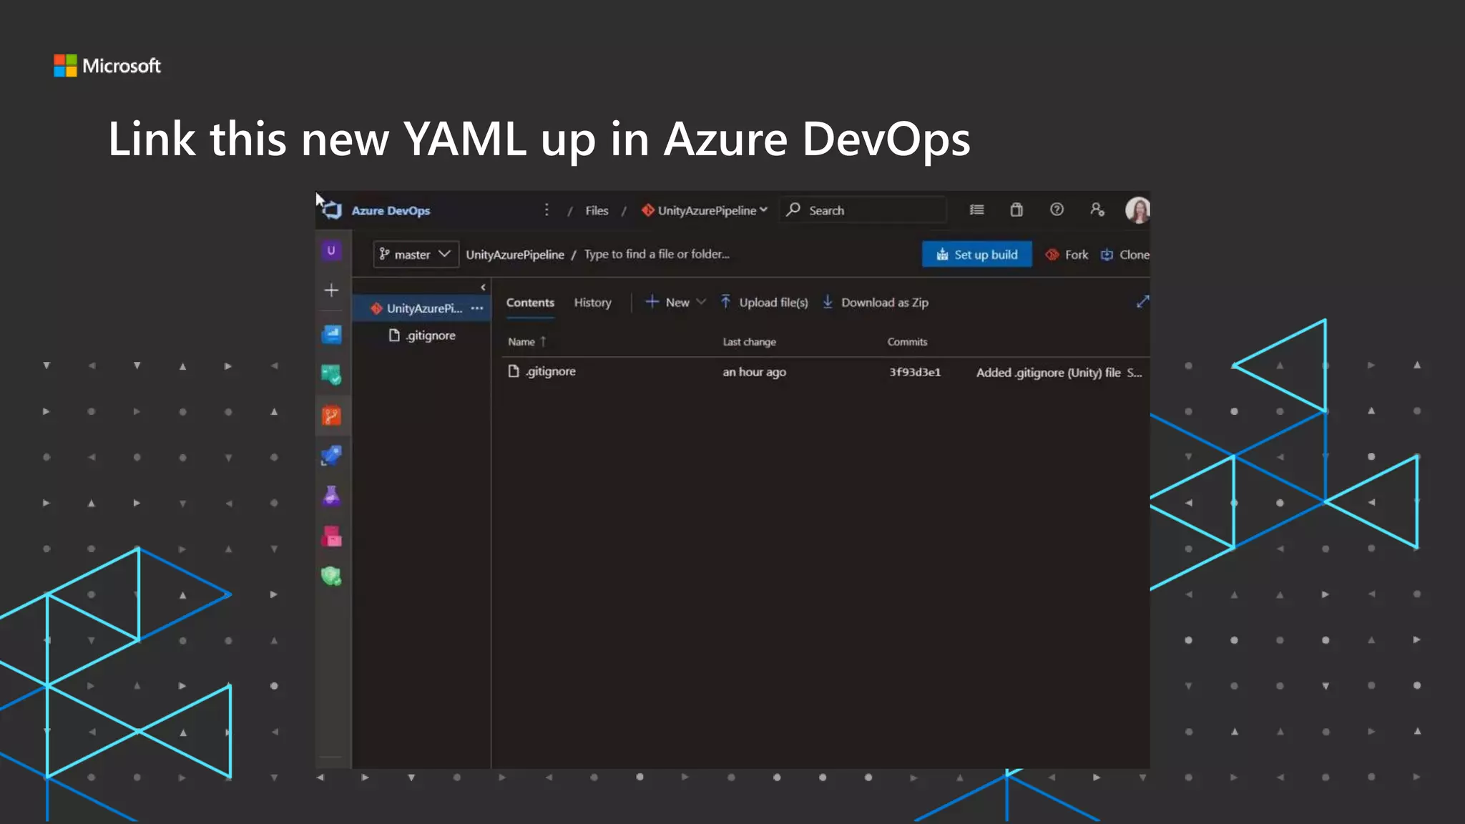Toggle full screen expand icon
Image resolution: width=1465 pixels, height=824 pixels.
point(1142,302)
